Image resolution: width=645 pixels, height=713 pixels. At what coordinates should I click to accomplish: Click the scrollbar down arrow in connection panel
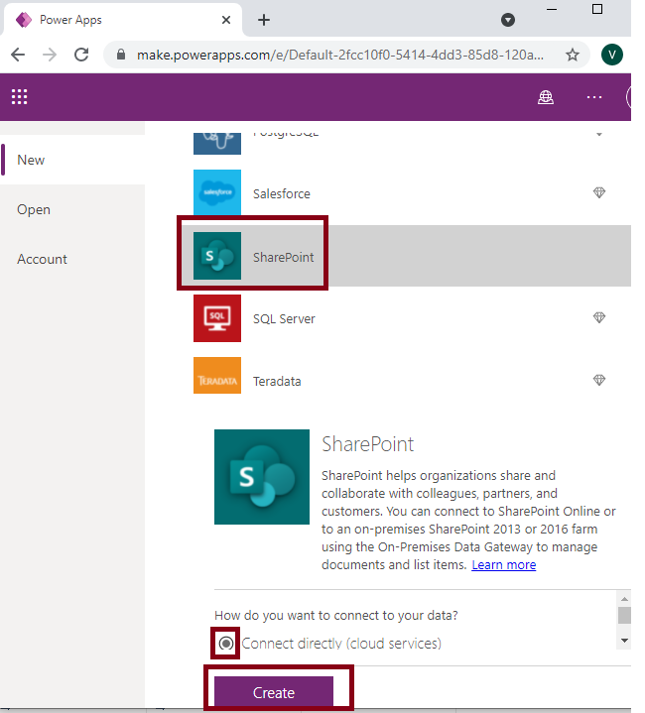[624, 641]
